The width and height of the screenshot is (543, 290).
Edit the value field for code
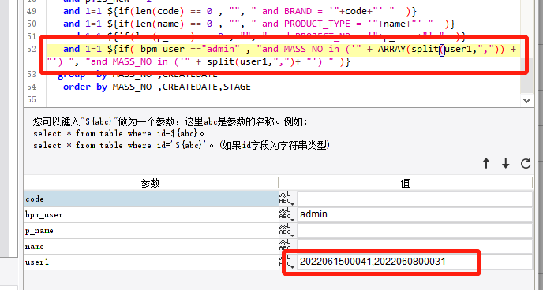tap(414, 199)
